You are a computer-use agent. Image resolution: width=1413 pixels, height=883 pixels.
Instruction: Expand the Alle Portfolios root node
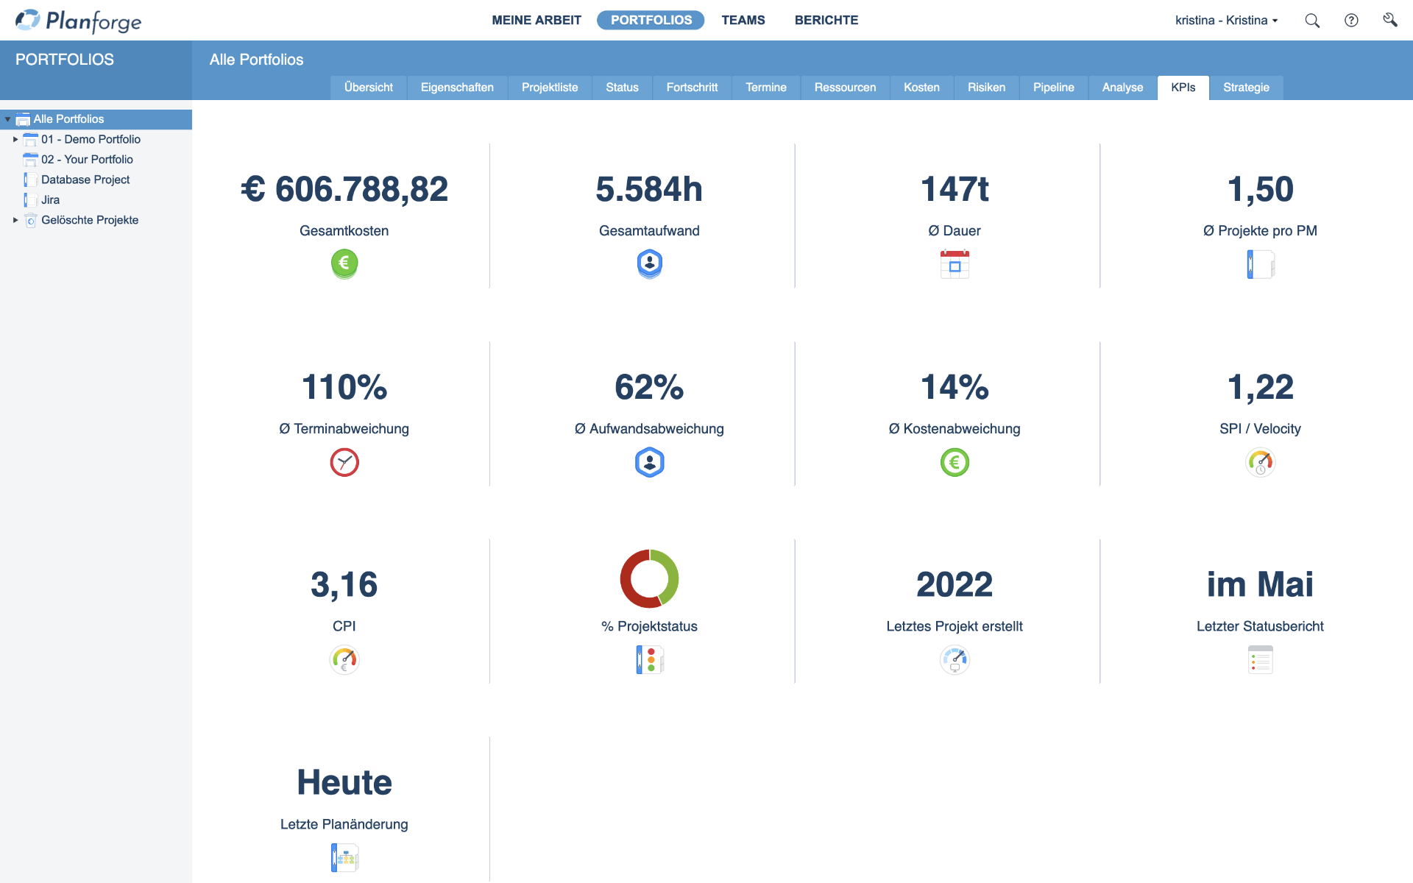(x=7, y=119)
